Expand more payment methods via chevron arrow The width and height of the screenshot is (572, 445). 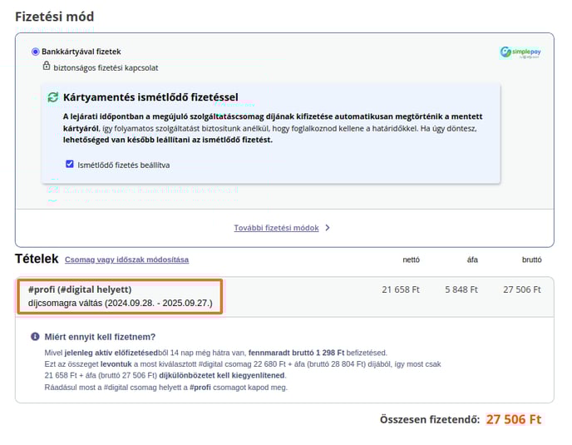328,228
